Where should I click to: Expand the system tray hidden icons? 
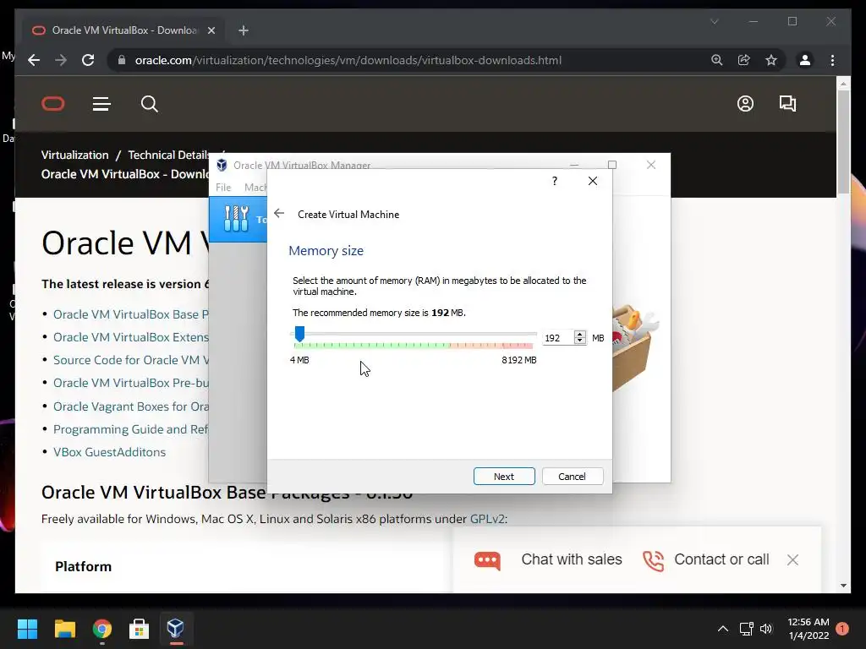(x=722, y=629)
